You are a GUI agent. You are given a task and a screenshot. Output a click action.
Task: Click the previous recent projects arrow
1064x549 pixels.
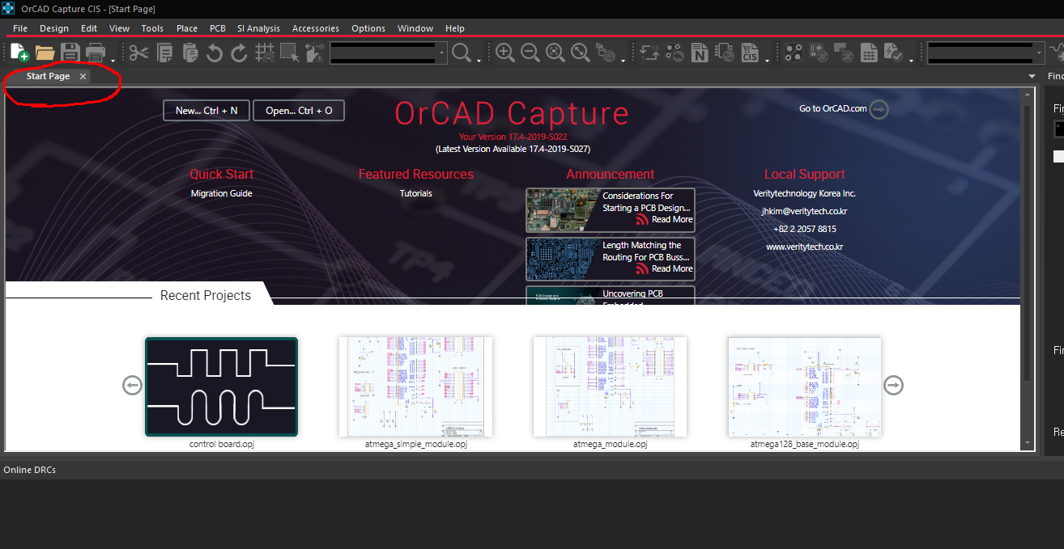tap(133, 386)
